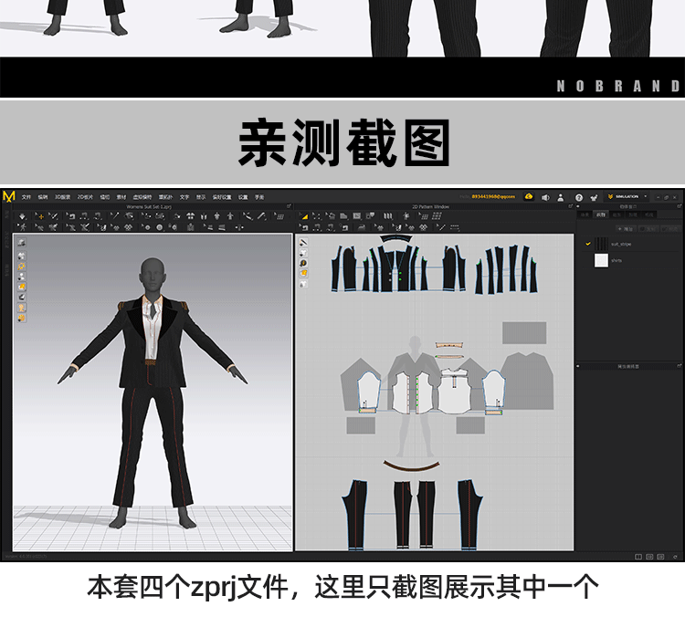Click the three vertical bars icon in 2D toolbar
Image resolution: width=685 pixels, height=617 pixels.
(x=388, y=215)
